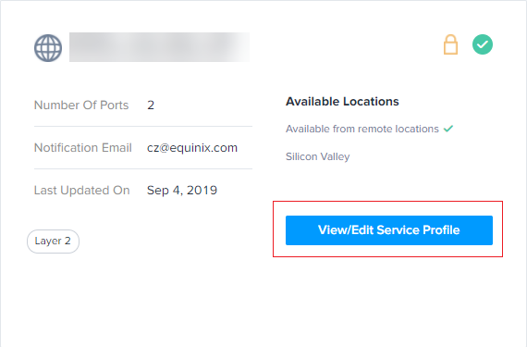Screen dimensions: 527x347
Task: Click the small green tick after remote locations
Action: coord(448,129)
